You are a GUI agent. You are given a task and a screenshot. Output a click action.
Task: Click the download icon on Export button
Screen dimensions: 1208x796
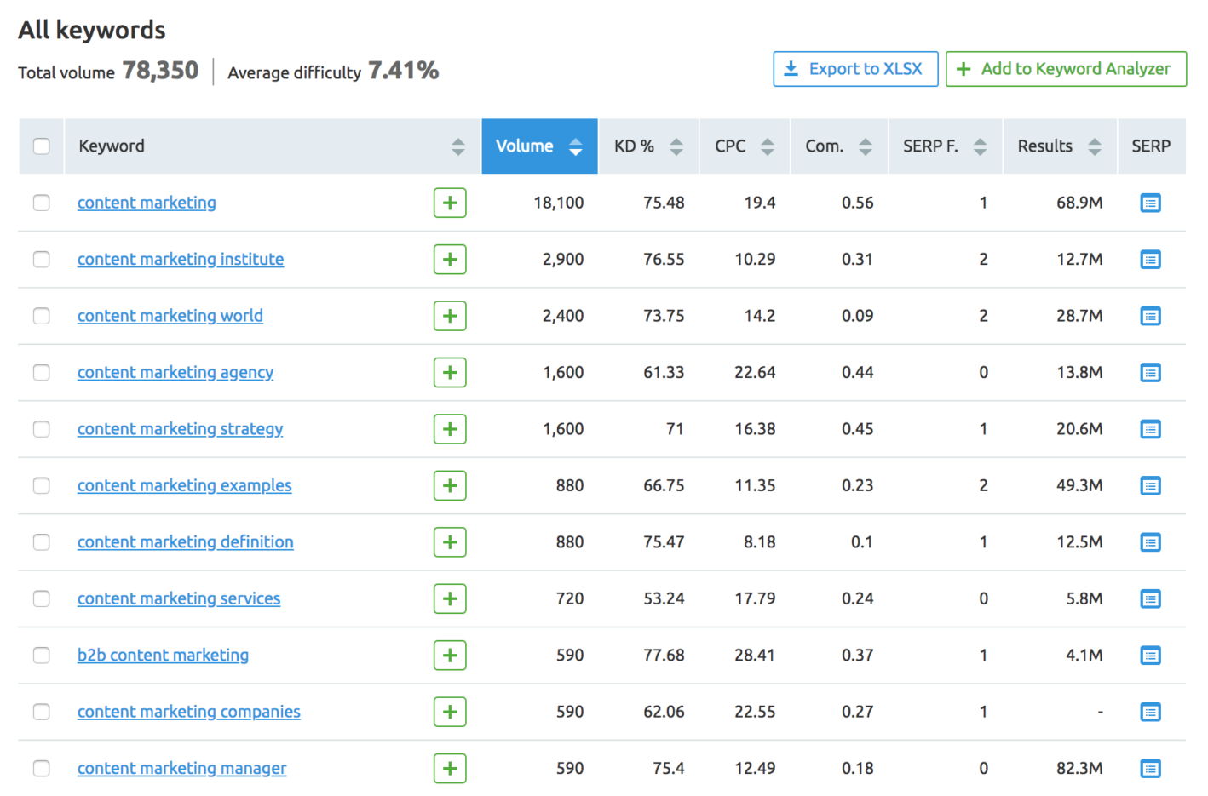point(792,69)
